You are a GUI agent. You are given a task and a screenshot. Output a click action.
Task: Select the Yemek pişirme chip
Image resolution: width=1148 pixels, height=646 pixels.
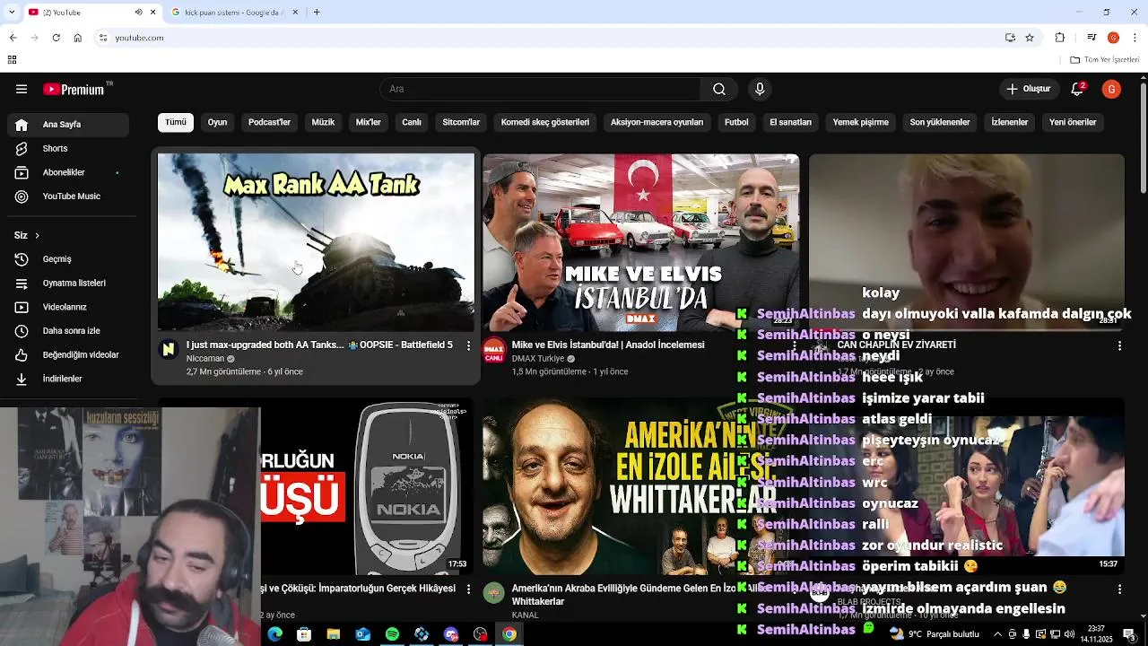(x=861, y=122)
